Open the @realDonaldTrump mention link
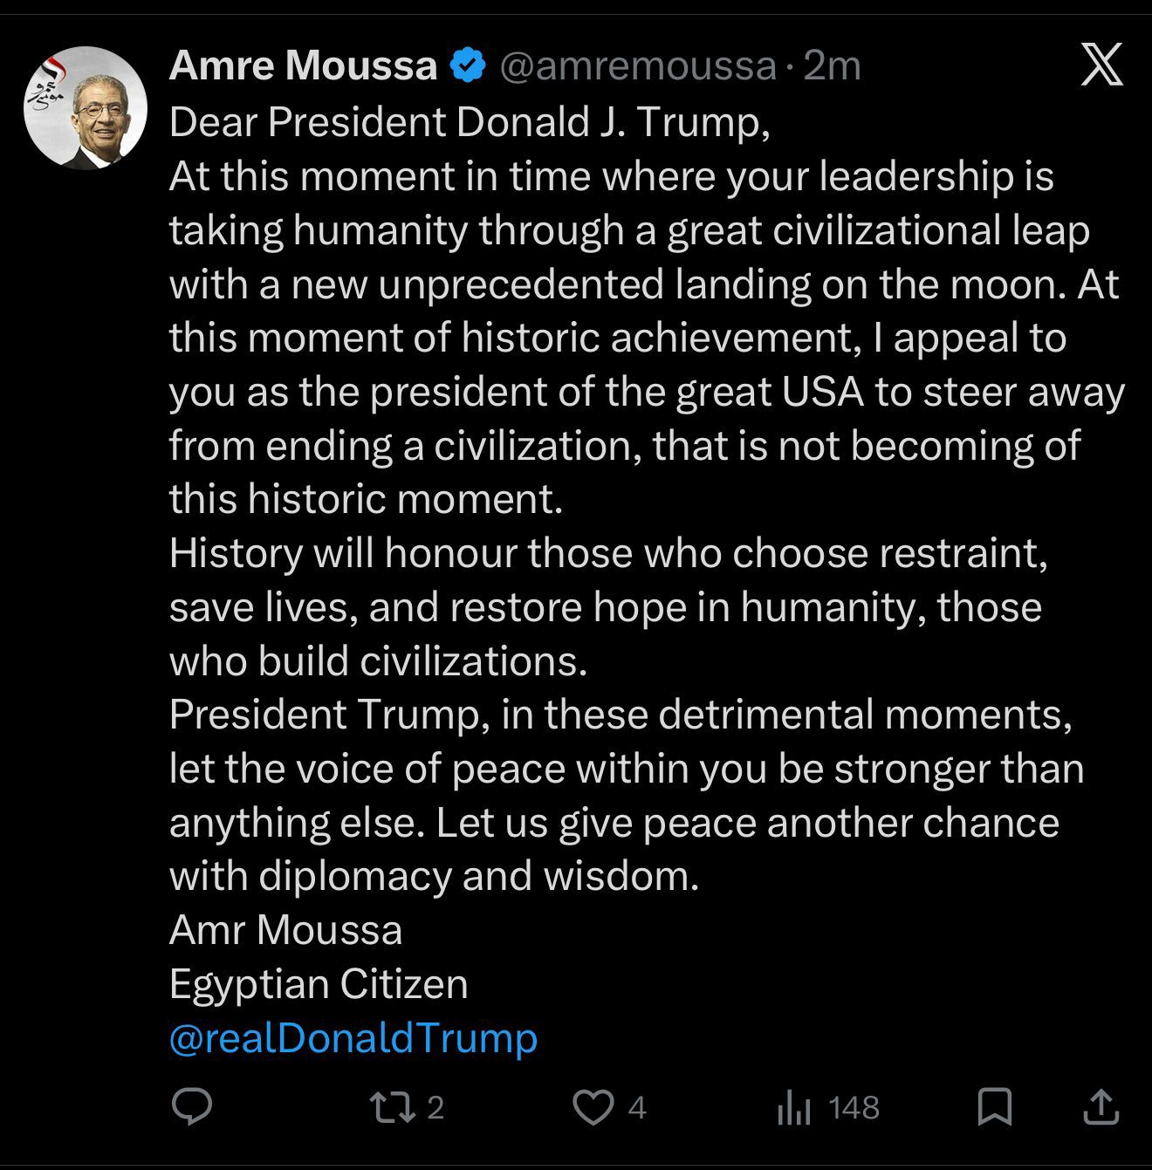The height and width of the screenshot is (1170, 1152). tap(353, 1038)
